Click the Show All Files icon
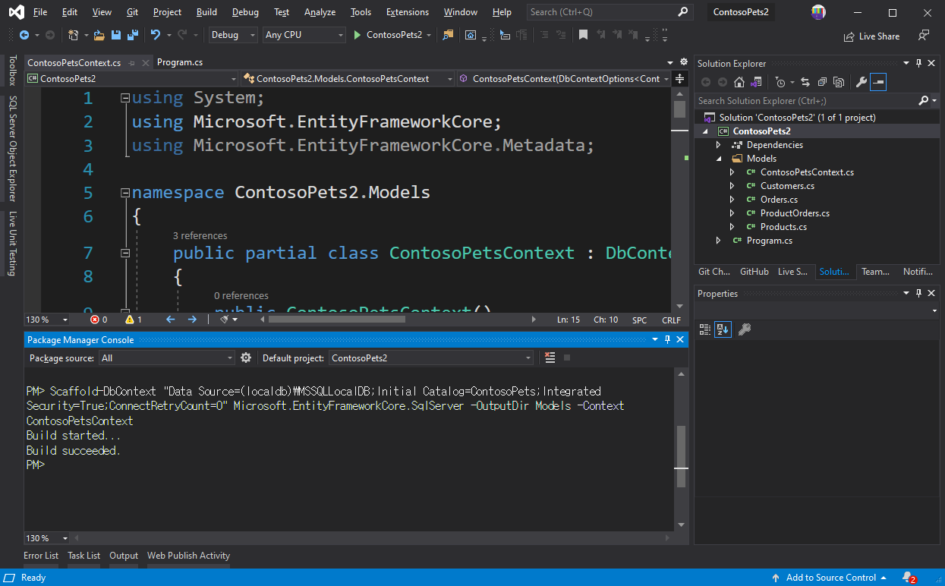This screenshot has height=586, width=945. click(839, 82)
